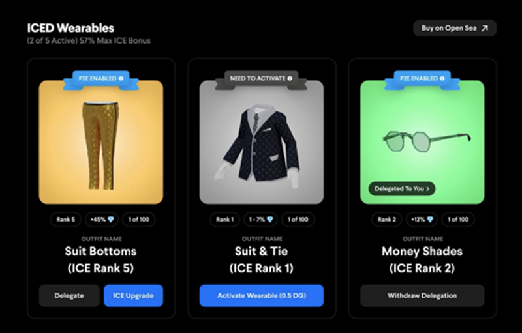Click the Delegate button for Suit Bottoms
522x333 pixels.
click(69, 295)
